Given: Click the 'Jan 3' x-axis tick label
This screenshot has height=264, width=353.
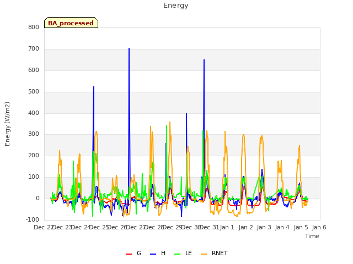Looking at the screenshot, I should [264, 227].
